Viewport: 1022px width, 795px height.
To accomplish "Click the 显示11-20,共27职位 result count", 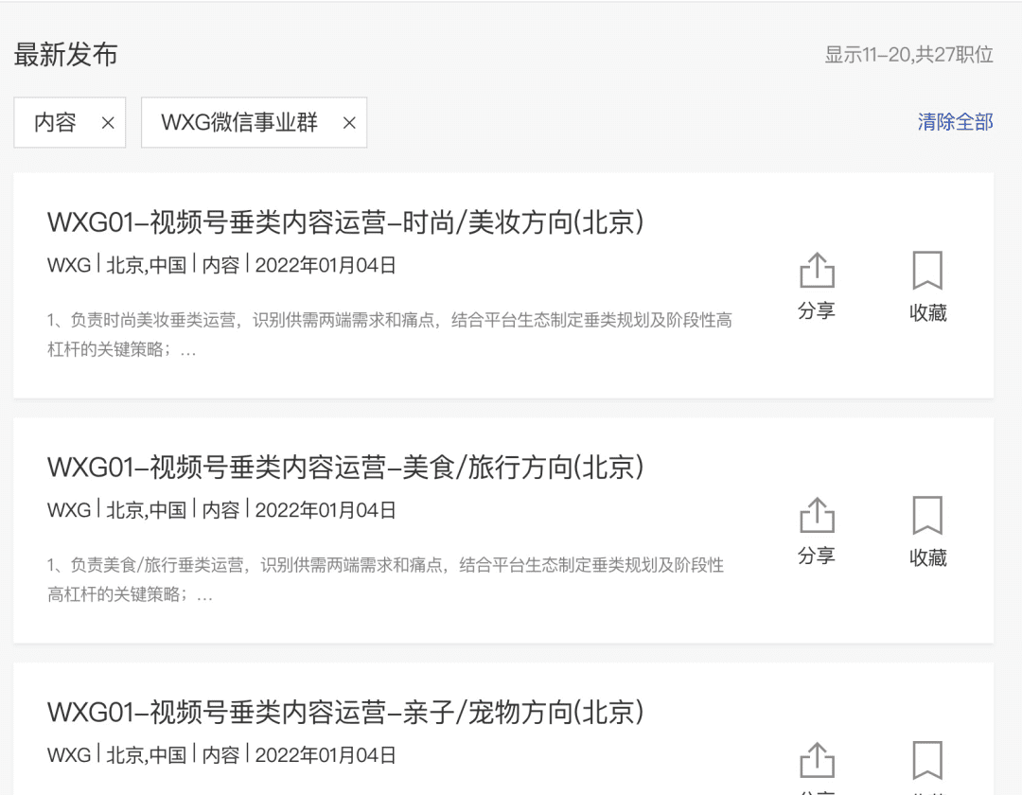I will (908, 55).
